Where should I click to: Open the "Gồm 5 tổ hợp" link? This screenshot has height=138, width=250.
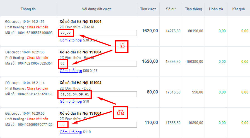(x=71, y=102)
